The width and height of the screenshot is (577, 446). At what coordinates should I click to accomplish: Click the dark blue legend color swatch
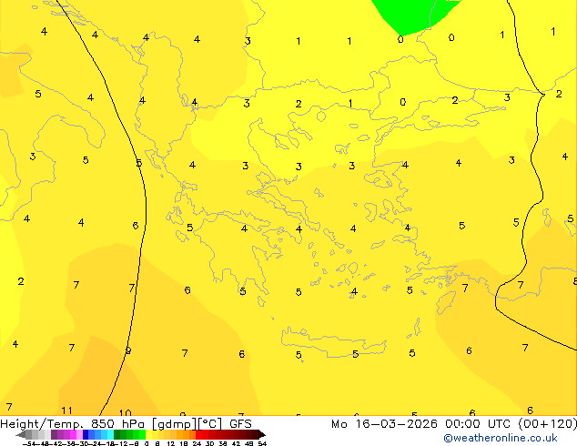86,434
